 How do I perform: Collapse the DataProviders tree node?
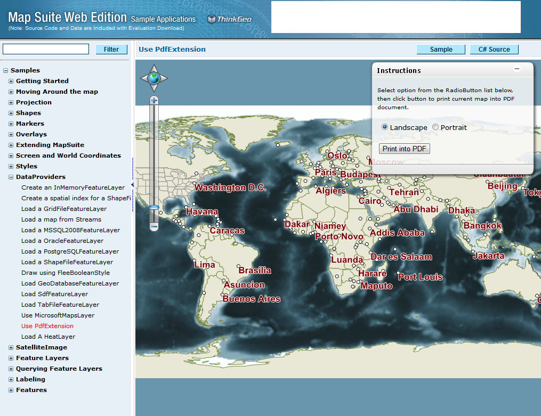point(11,177)
